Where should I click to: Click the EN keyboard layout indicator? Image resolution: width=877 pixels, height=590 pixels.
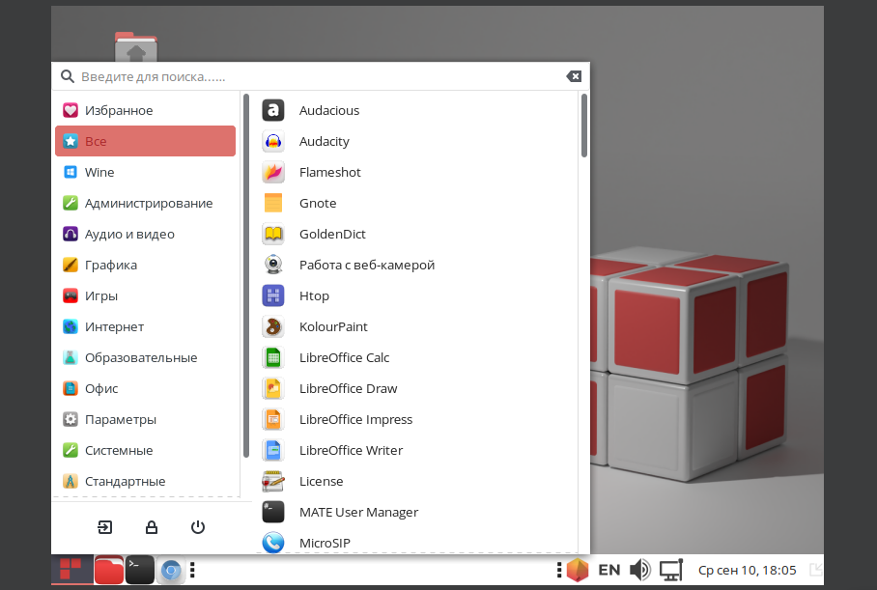click(x=609, y=570)
